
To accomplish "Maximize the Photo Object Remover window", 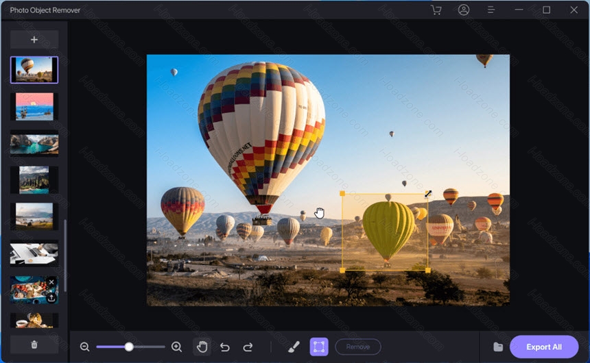I will click(x=546, y=10).
